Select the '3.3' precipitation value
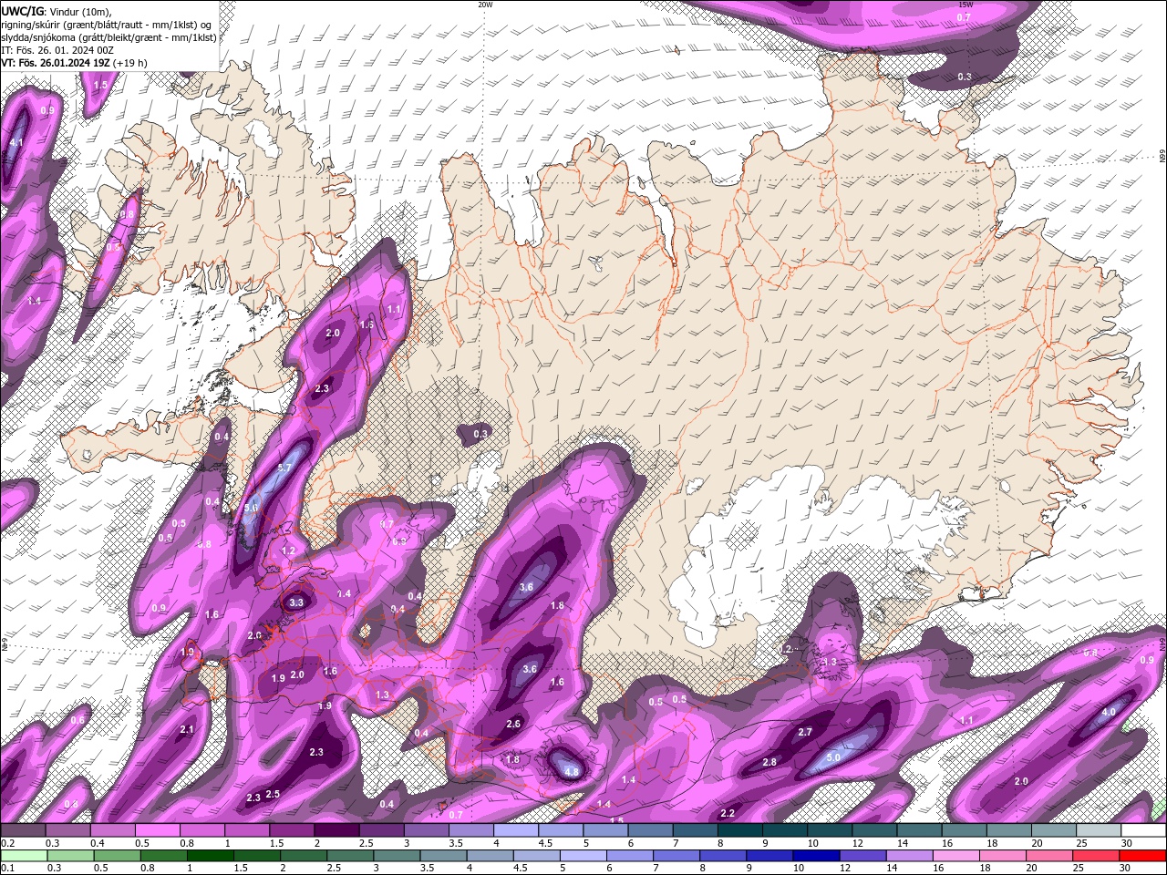The width and height of the screenshot is (1167, 875). click(296, 602)
